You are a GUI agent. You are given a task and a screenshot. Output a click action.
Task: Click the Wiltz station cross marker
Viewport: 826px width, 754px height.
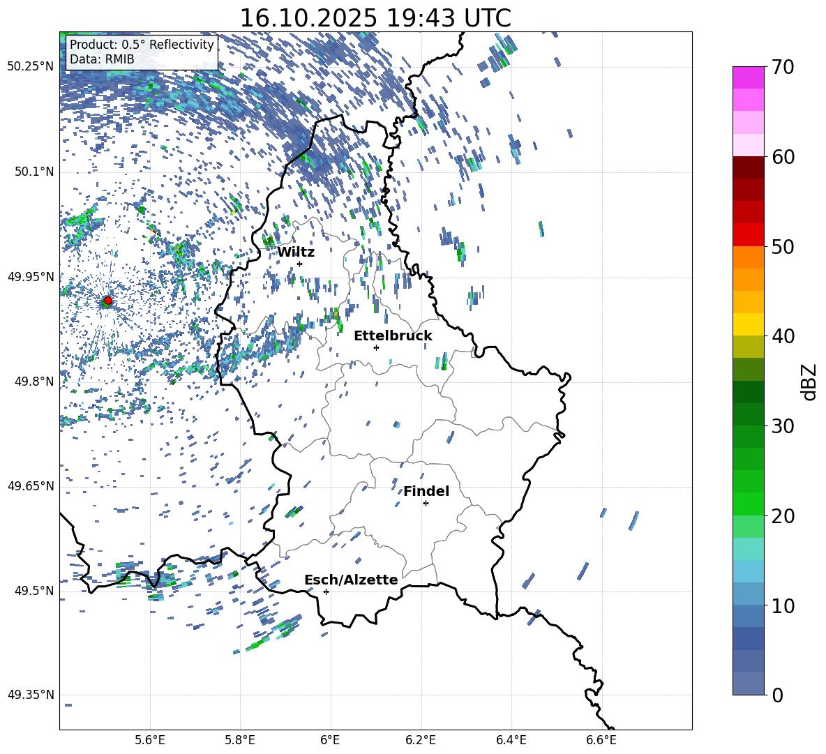[300, 264]
